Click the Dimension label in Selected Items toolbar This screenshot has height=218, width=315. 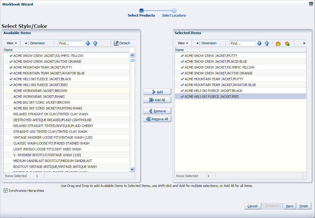(209, 43)
